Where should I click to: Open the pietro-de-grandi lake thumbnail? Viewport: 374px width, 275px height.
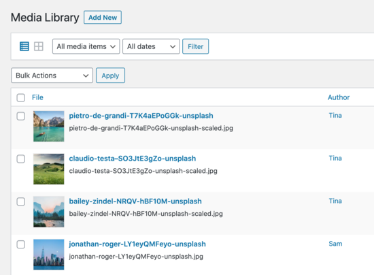click(49, 126)
